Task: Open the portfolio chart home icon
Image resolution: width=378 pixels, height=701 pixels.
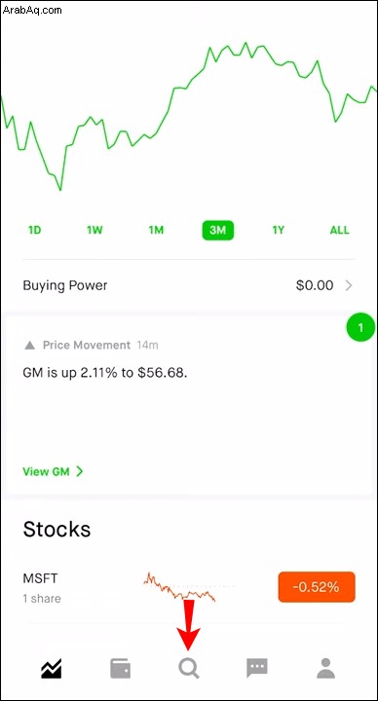Action: click(x=52, y=669)
